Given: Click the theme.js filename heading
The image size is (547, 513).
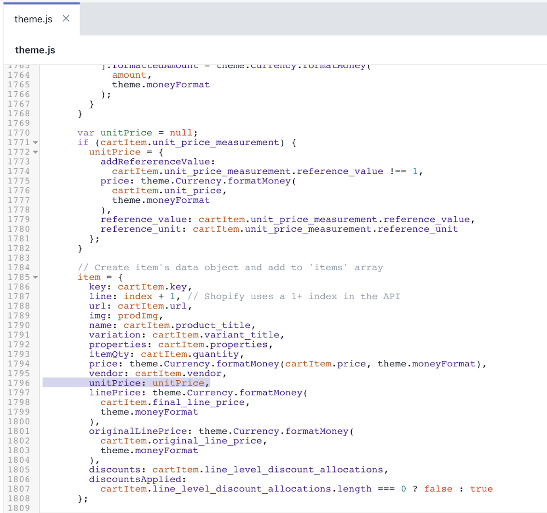Looking at the screenshot, I should pos(35,50).
